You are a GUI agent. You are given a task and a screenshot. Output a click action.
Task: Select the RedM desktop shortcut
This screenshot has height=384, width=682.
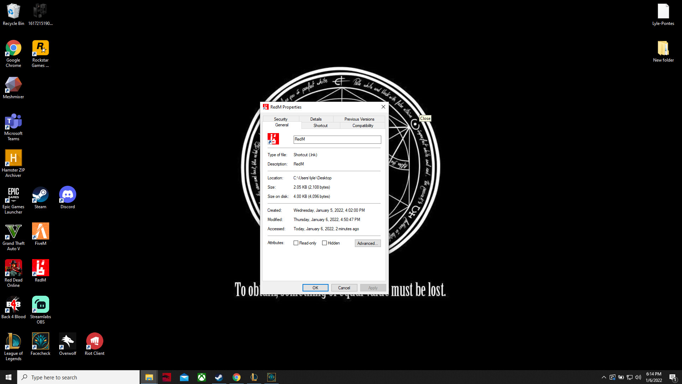pyautogui.click(x=40, y=271)
